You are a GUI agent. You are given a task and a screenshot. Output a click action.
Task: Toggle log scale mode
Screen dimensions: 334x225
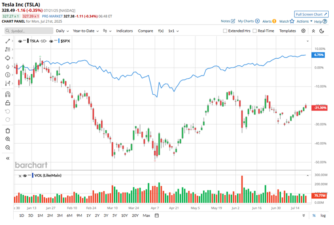(x=323, y=215)
